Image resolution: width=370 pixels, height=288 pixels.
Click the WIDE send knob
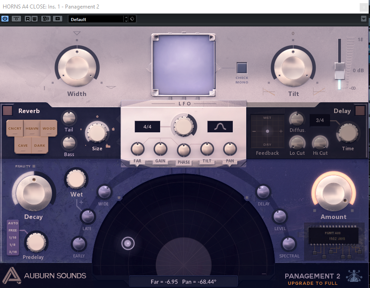(104, 192)
